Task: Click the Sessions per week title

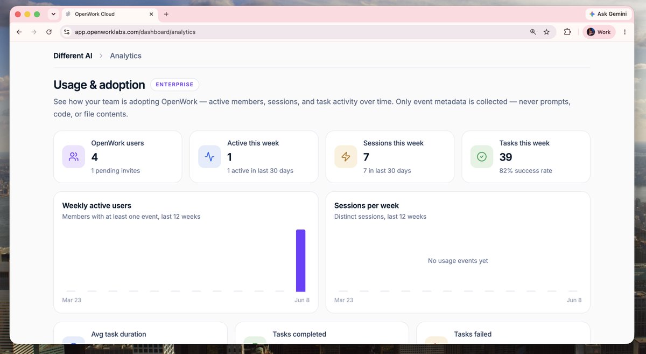Action: pyautogui.click(x=367, y=205)
